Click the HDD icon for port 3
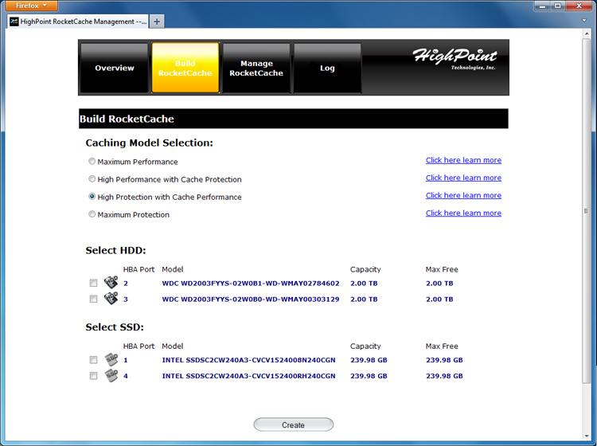Screen dimensions: 597x446 (111, 298)
